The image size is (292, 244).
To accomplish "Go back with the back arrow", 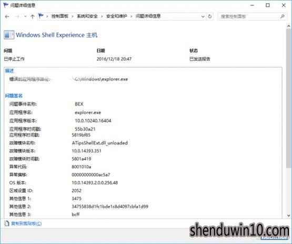I will (x=7, y=16).
